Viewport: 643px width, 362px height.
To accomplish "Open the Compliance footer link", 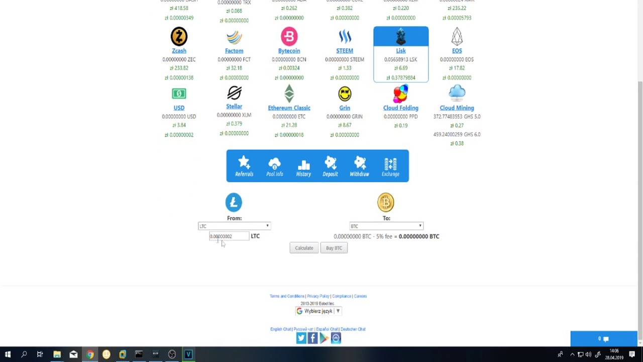I will 342,296.
